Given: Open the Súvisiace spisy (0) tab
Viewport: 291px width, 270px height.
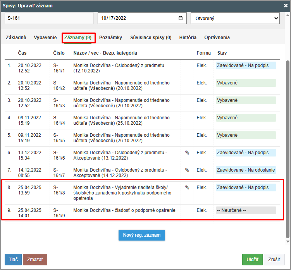Looking at the screenshot, I should (x=151, y=38).
